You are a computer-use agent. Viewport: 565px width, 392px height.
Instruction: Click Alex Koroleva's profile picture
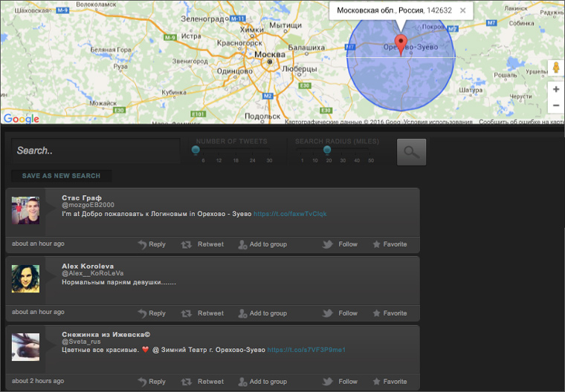pyautogui.click(x=26, y=278)
